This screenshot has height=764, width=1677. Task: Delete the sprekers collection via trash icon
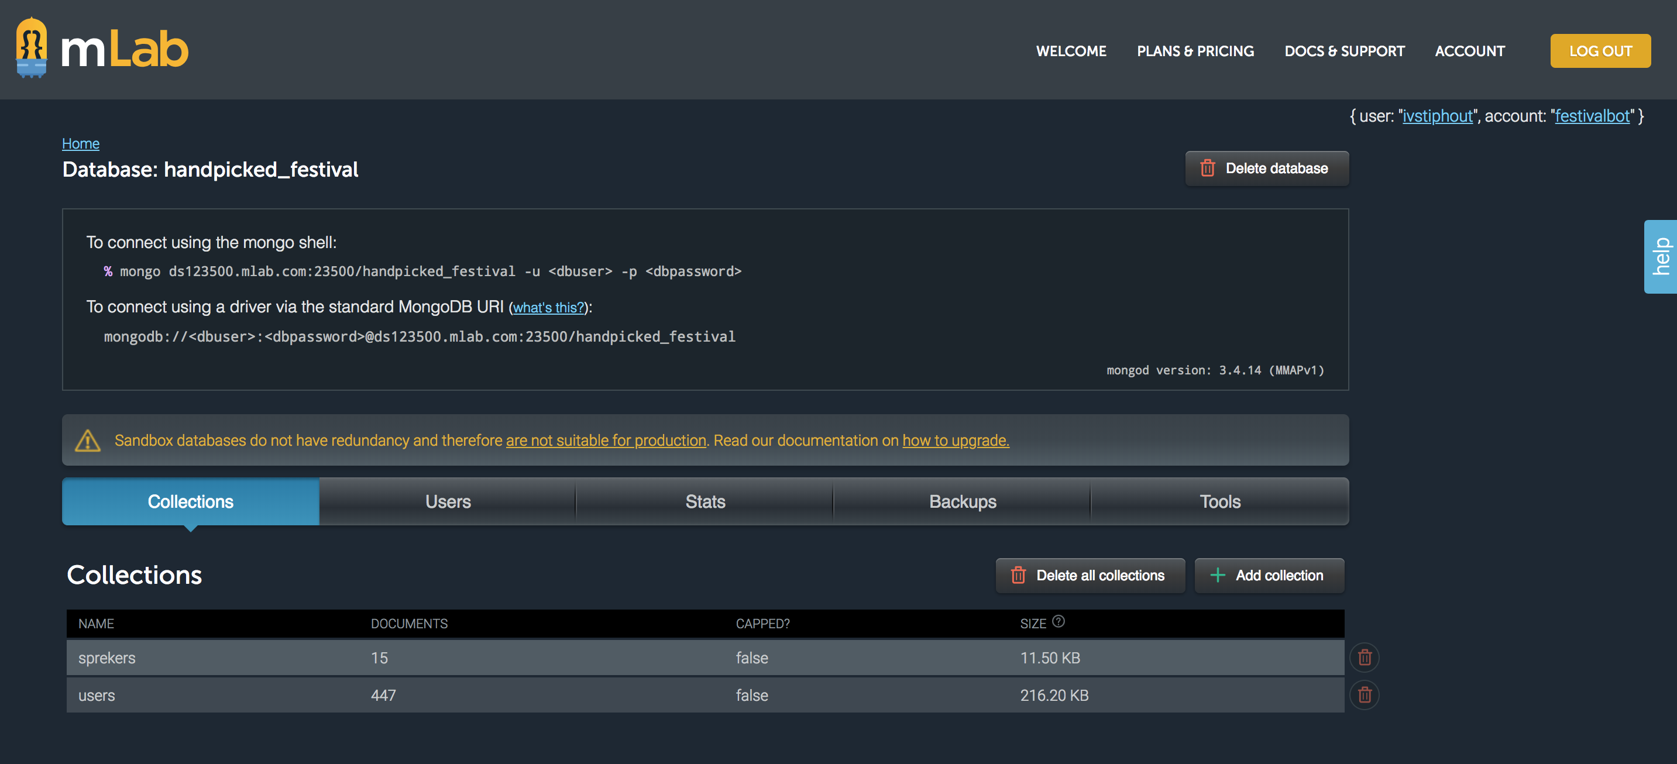[1365, 658]
